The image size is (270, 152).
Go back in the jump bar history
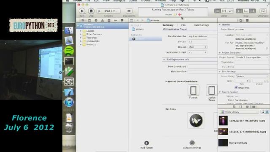click(x=138, y=20)
